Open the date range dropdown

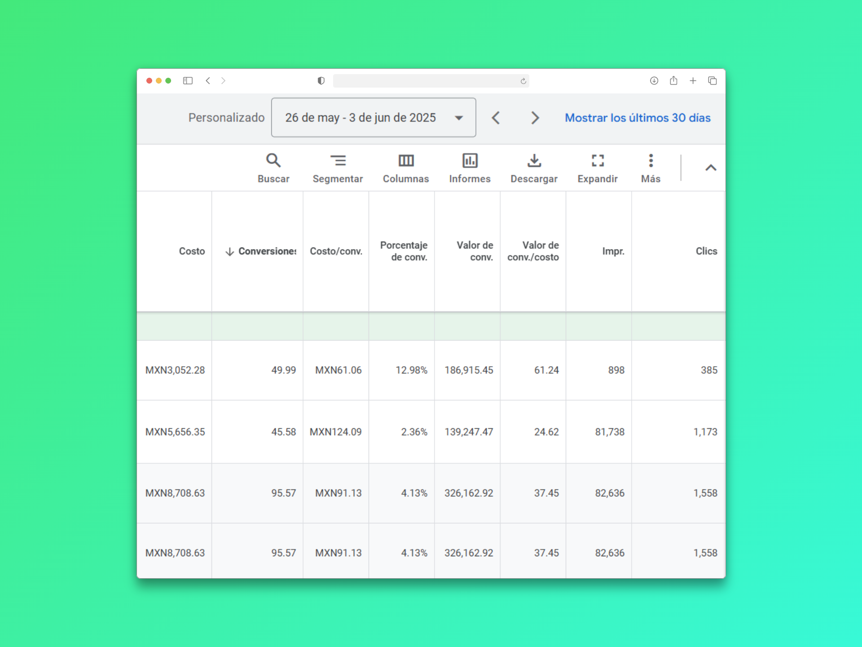pos(374,118)
